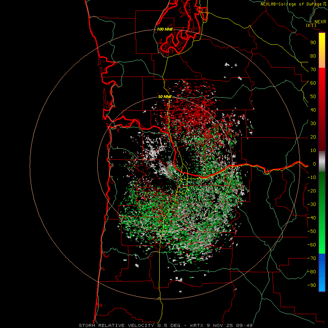Select the -90 value on velocity scale

pos(312,285)
